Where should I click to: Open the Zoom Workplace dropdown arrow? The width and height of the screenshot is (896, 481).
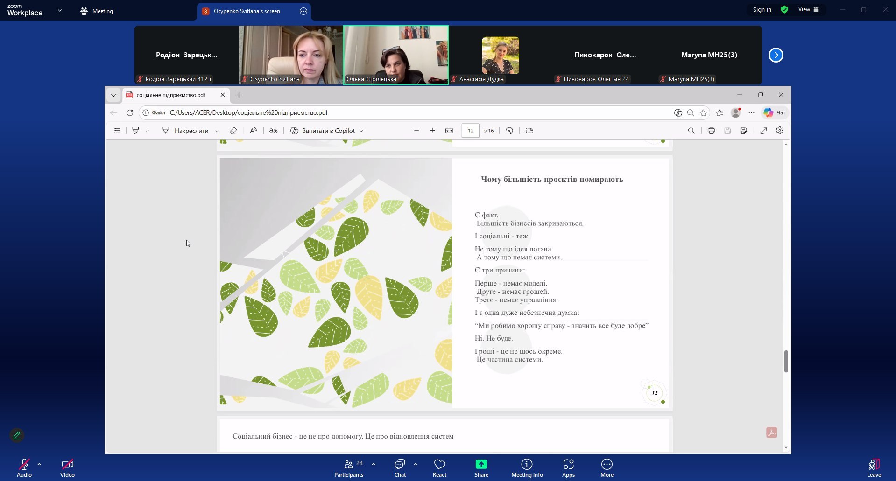59,10
